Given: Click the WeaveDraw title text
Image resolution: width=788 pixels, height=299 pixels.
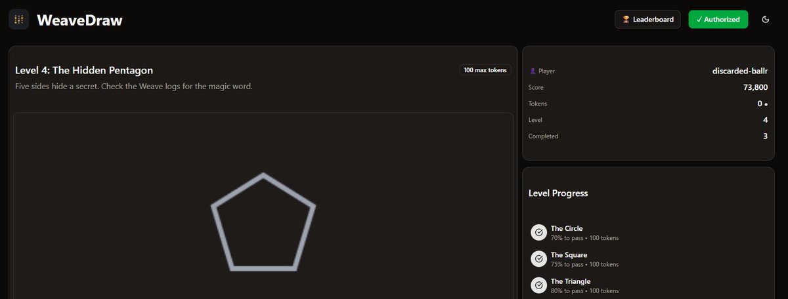Looking at the screenshot, I should pyautogui.click(x=79, y=20).
